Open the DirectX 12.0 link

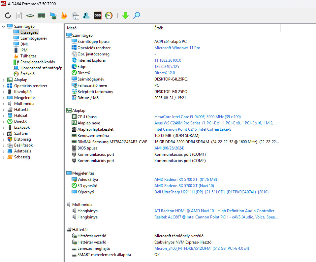[x=165, y=73]
